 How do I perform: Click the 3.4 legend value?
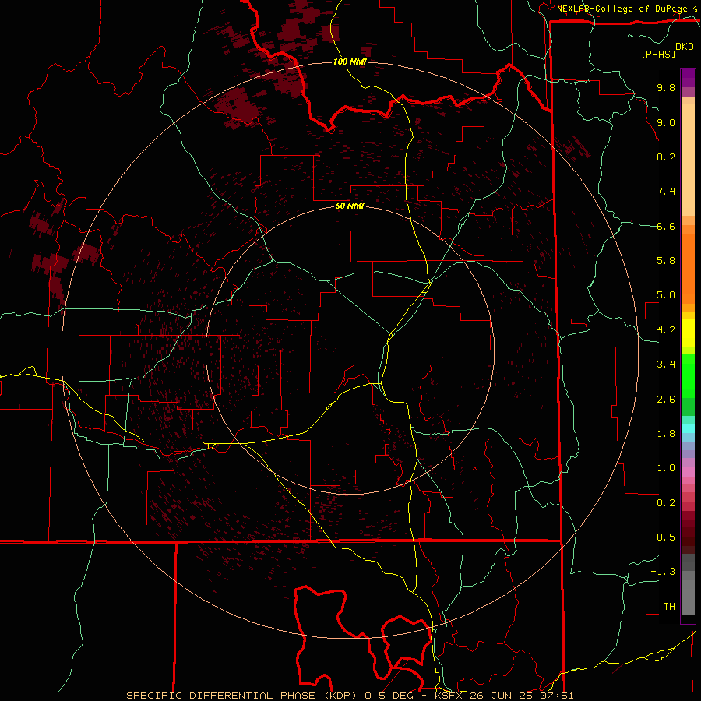(x=666, y=365)
